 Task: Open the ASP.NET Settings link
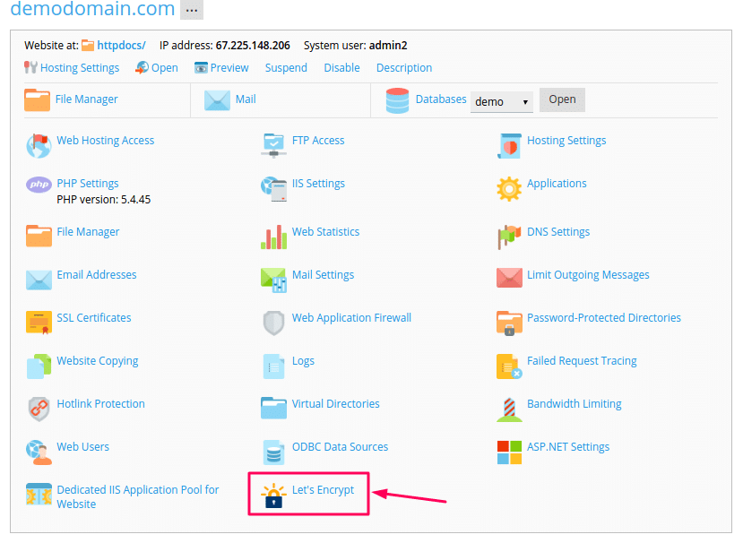click(x=568, y=447)
